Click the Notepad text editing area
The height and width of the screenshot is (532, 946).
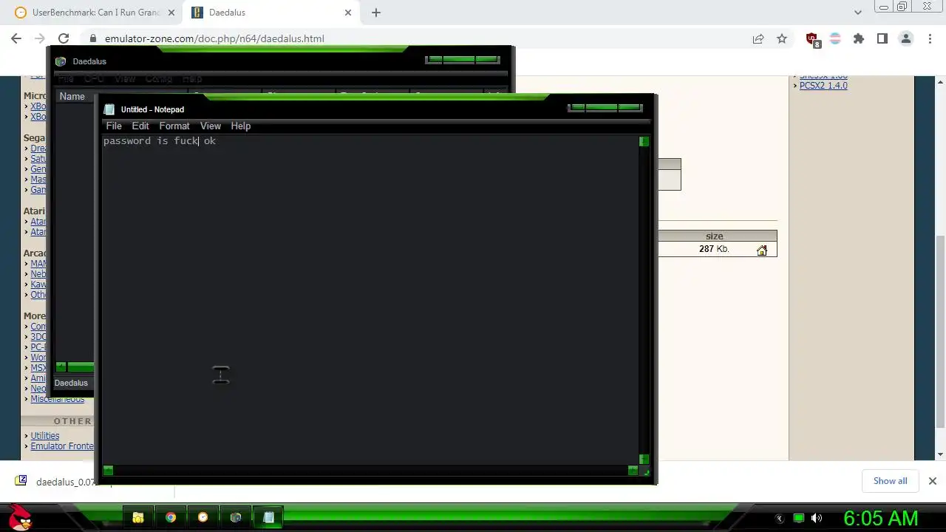click(x=370, y=299)
